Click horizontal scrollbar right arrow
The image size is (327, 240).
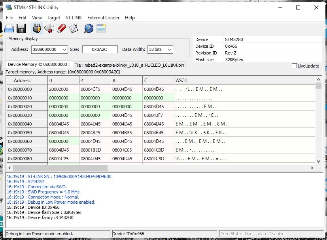[x=312, y=168]
